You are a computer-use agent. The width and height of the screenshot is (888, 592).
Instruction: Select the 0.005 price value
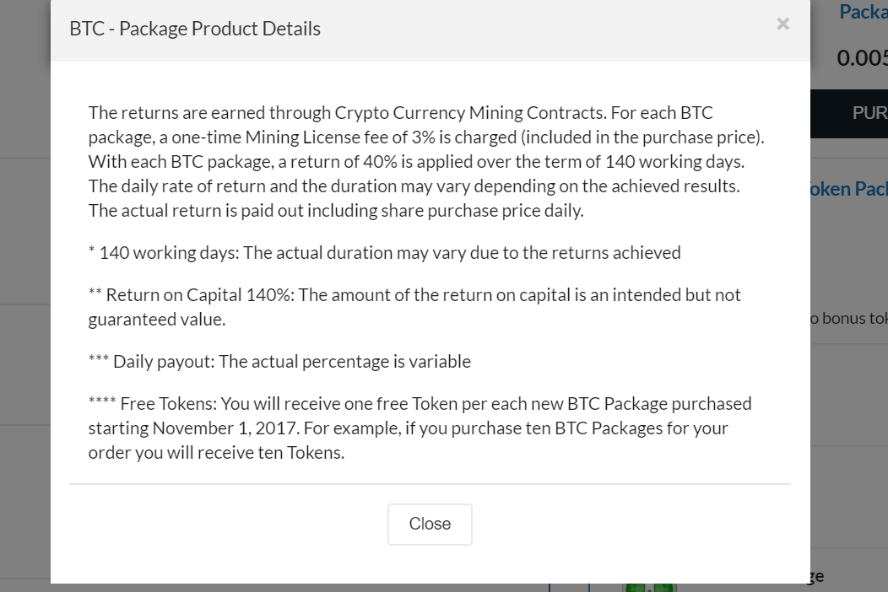point(861,58)
